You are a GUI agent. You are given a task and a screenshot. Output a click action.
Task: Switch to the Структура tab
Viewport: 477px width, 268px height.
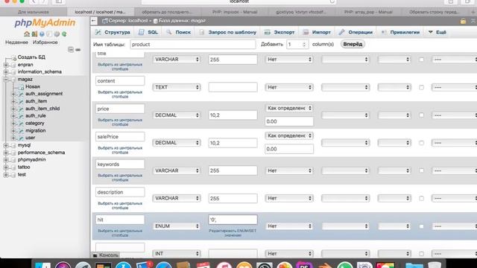coord(113,32)
